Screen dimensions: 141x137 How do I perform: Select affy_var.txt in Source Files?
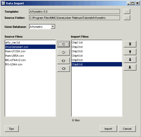(30, 42)
